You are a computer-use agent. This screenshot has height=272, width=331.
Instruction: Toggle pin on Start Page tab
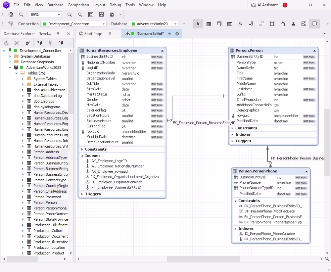[x=110, y=34]
